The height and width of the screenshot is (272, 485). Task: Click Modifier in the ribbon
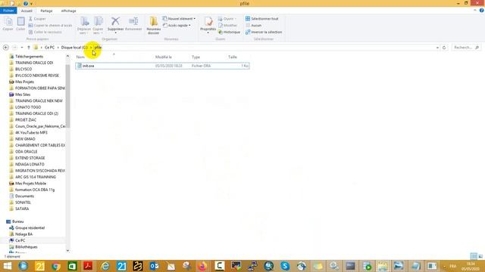tap(227, 25)
